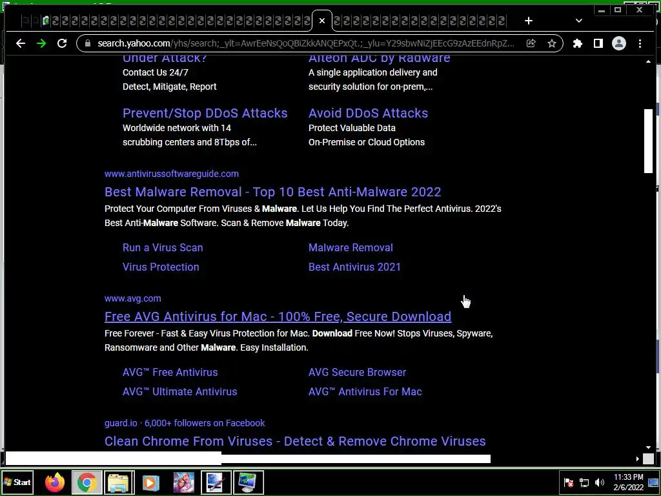This screenshot has height=496, width=661.
Task: Expand the tab search dropdown
Action: point(579,21)
